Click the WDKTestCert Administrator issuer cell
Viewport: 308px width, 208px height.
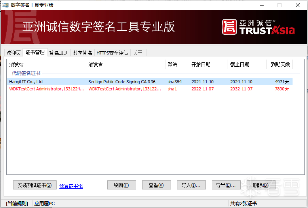[x=125, y=89]
